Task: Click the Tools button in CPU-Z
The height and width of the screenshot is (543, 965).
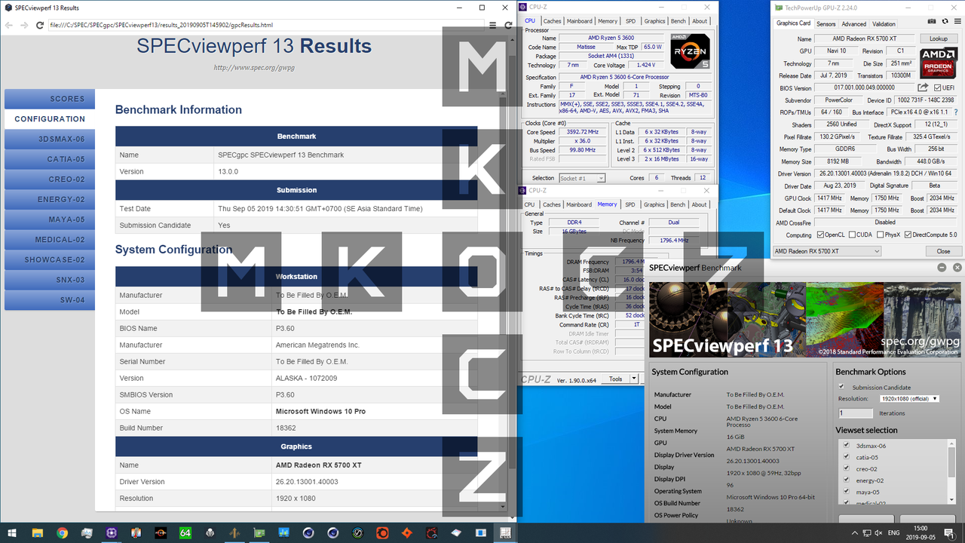Action: (615, 379)
